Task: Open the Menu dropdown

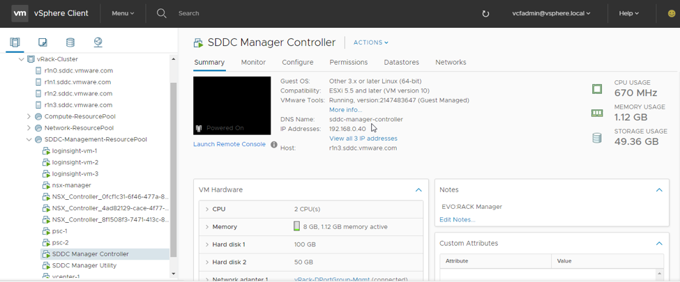Action: 123,13
